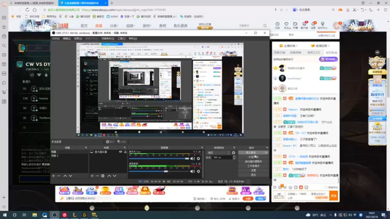Click the browser address bar URL
390x219 pixels.
pos(124,10)
